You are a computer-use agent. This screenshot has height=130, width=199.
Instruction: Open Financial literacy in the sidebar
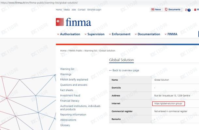pyautogui.click(x=70, y=101)
